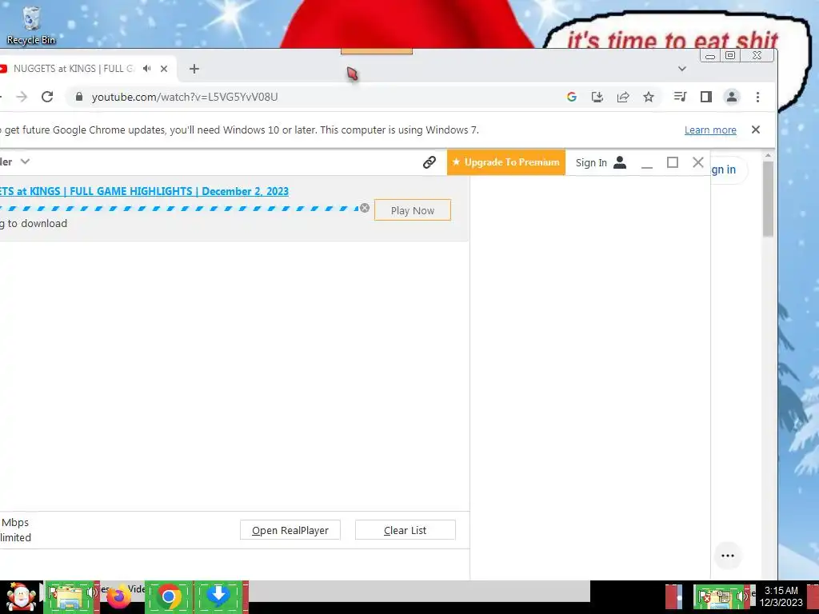The height and width of the screenshot is (614, 819).
Task: Click the YouTube page vertical scrollbar
Action: [x=768, y=199]
